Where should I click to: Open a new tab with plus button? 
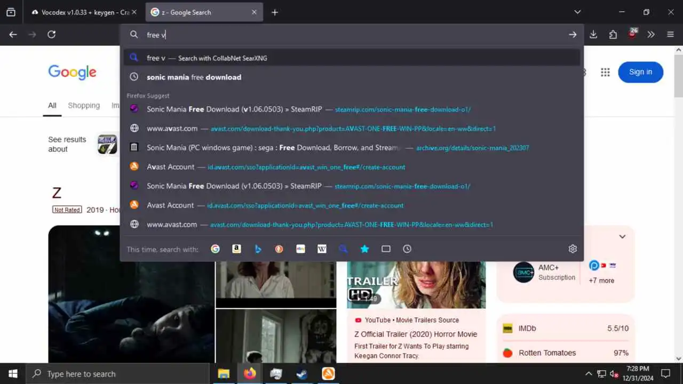point(275,12)
